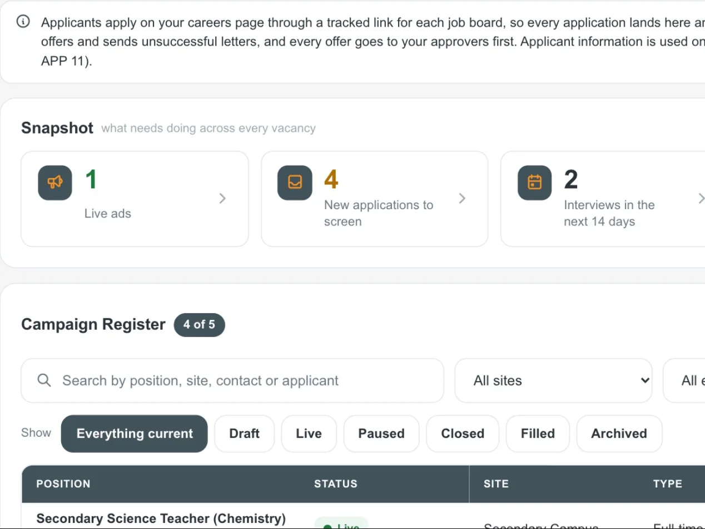705x529 pixels.
Task: Sort by the Position column header
Action: tap(63, 484)
